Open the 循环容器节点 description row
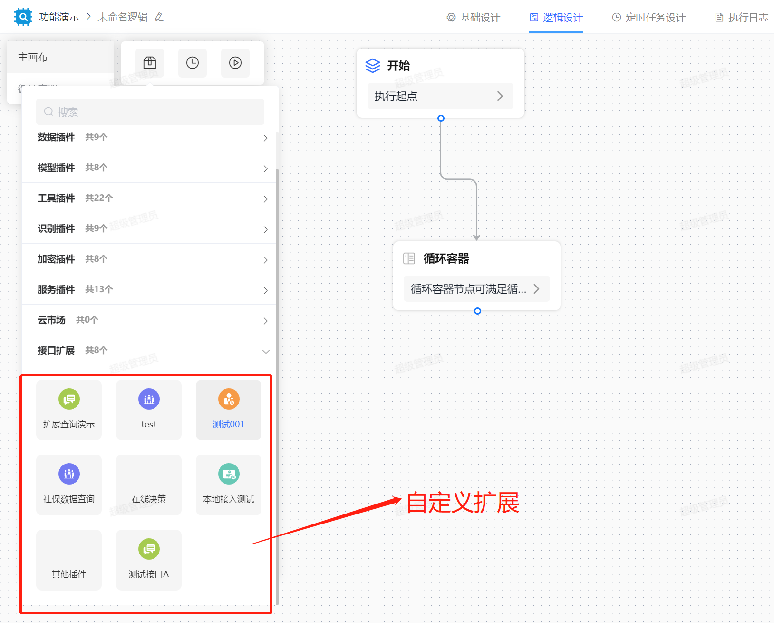774x623 pixels. (476, 289)
